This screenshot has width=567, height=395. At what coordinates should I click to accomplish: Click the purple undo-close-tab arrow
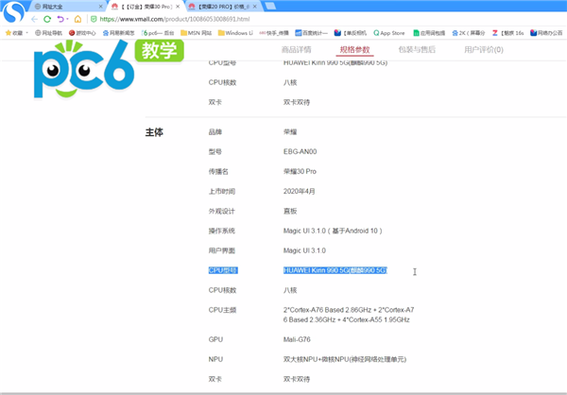point(60,19)
